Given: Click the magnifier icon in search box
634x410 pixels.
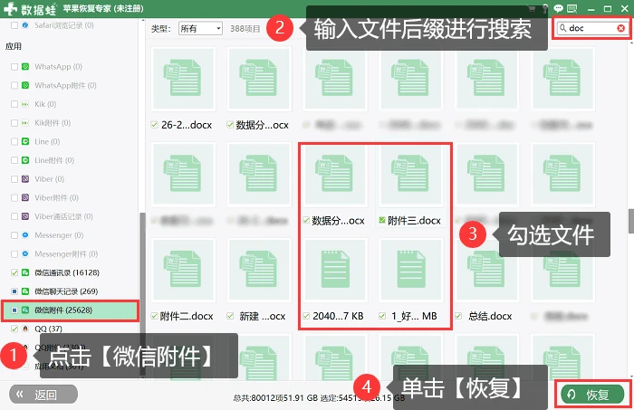Looking at the screenshot, I should coord(562,28).
